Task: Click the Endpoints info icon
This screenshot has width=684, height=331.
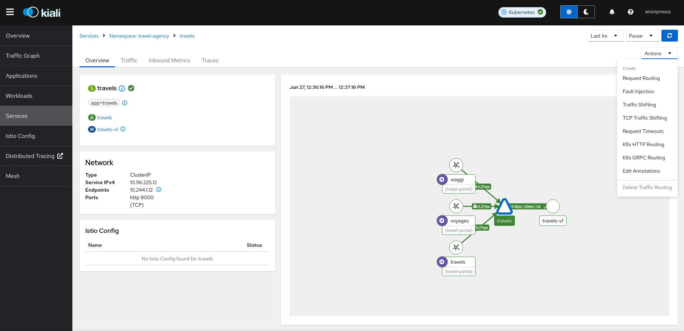Action: [159, 190]
